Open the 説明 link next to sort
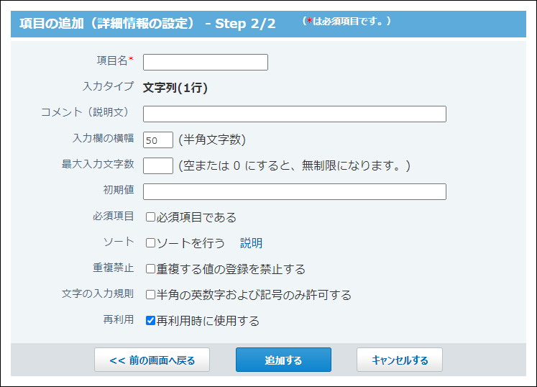The width and height of the screenshot is (537, 387). click(x=251, y=243)
